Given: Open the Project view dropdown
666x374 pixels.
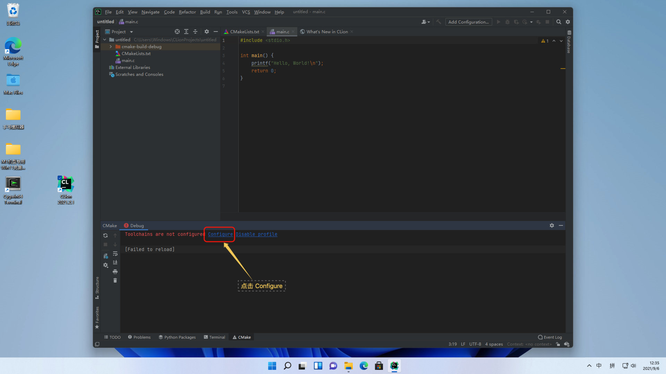Looking at the screenshot, I should (x=131, y=32).
